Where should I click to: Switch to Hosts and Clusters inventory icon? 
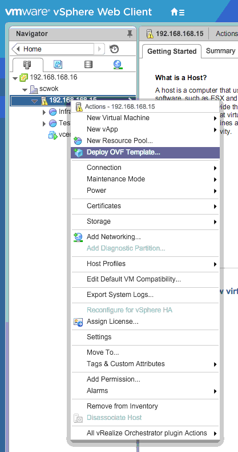point(27,65)
